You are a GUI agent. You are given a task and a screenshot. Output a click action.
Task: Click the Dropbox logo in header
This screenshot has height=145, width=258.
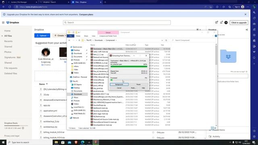click(x=12, y=23)
